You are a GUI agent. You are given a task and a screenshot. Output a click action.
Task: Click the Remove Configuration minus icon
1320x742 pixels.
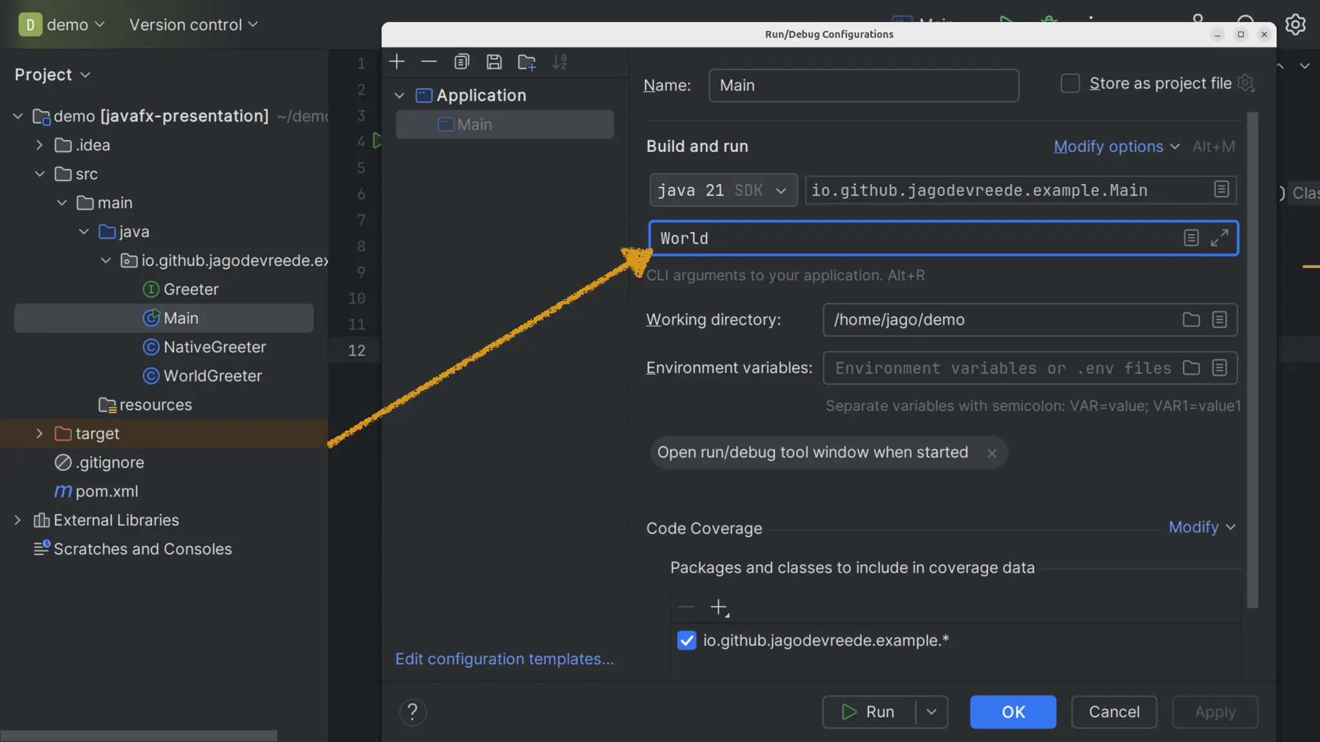pyautogui.click(x=429, y=62)
